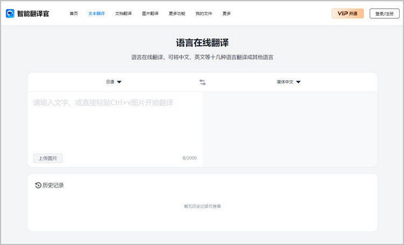Open the 首页 home tab
Image resolution: width=404 pixels, height=245 pixels.
click(74, 13)
